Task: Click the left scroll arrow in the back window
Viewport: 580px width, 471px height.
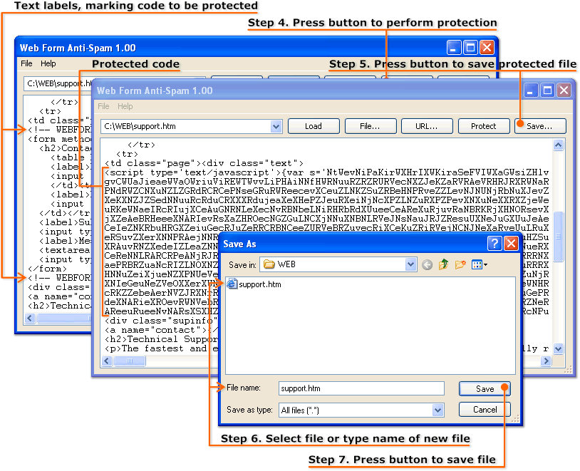Action: coord(31,318)
